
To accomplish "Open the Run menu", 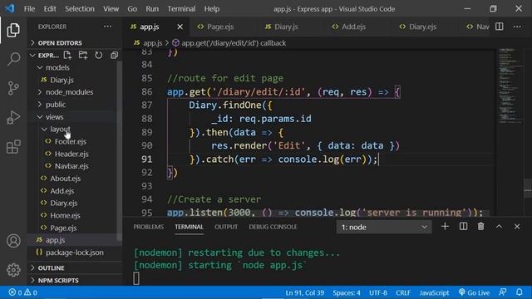I will click(152, 9).
